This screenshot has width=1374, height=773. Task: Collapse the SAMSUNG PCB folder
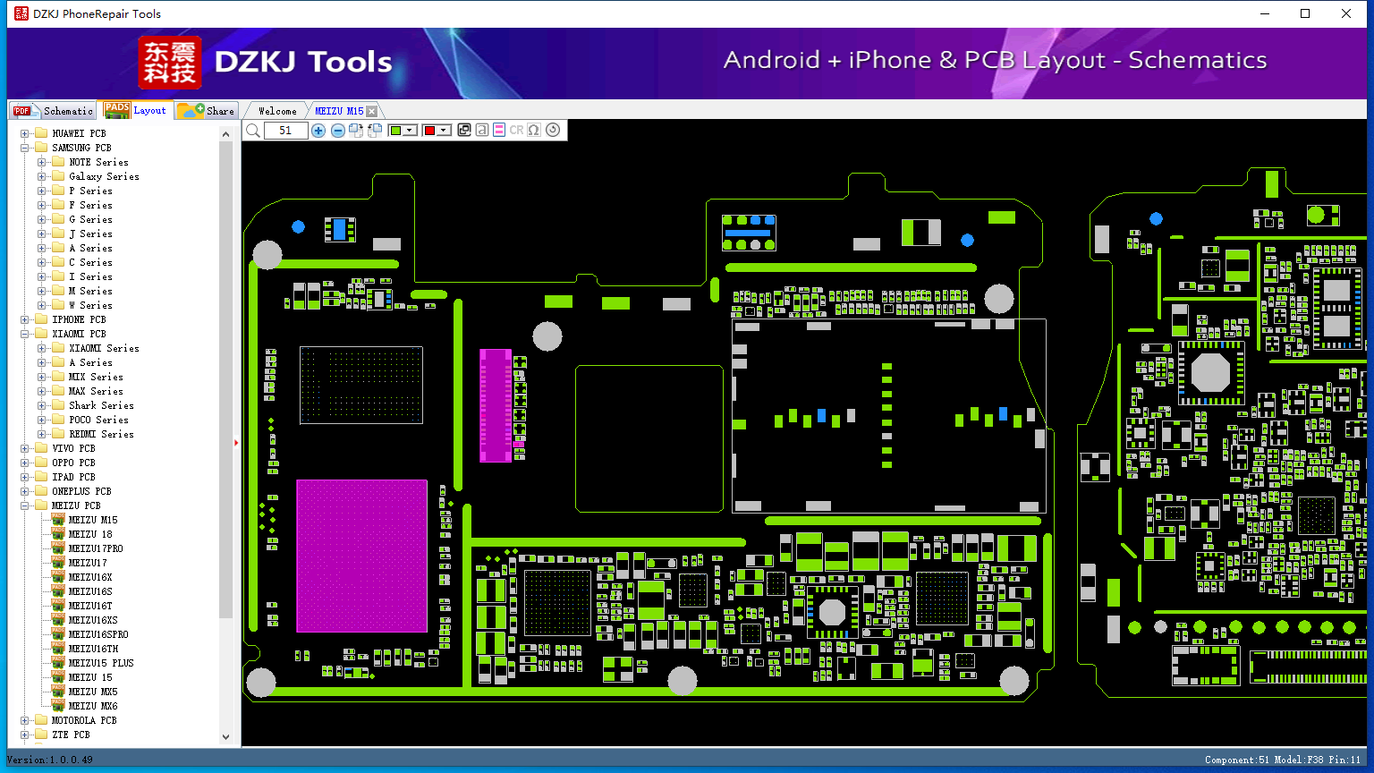25,148
